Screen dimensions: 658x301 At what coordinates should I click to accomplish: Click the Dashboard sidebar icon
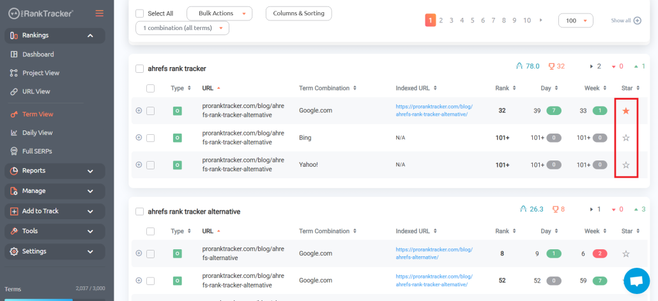click(14, 54)
